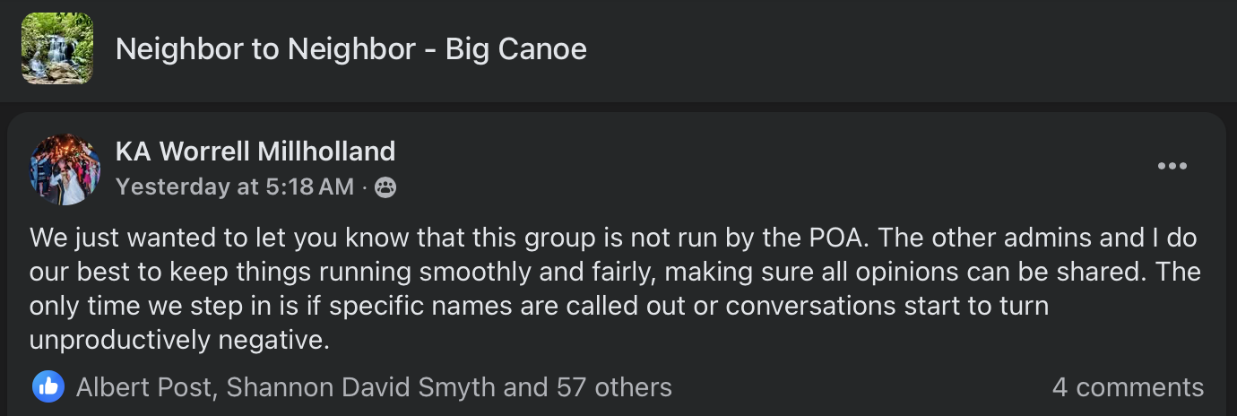View KA Worrell Millholland's profile picture

[x=65, y=169]
